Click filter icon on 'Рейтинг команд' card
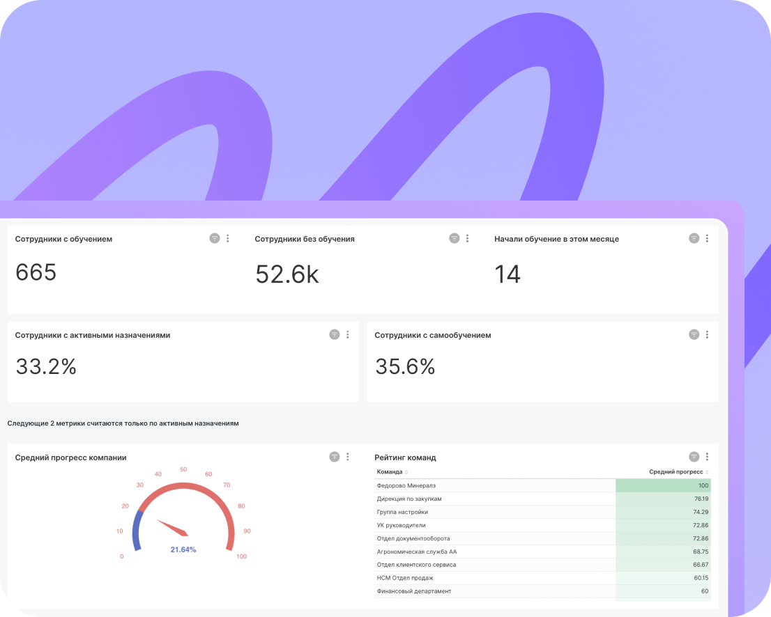This screenshot has height=617, width=771. coord(694,457)
